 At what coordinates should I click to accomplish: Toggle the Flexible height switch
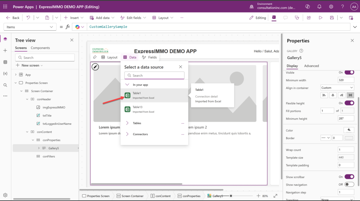[x=349, y=103]
